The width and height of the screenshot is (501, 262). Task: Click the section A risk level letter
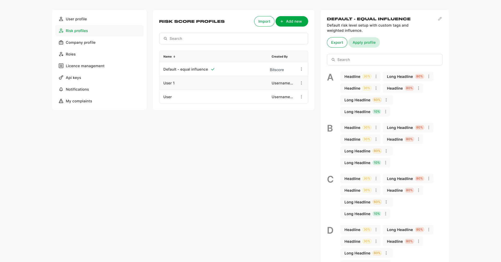[330, 77]
